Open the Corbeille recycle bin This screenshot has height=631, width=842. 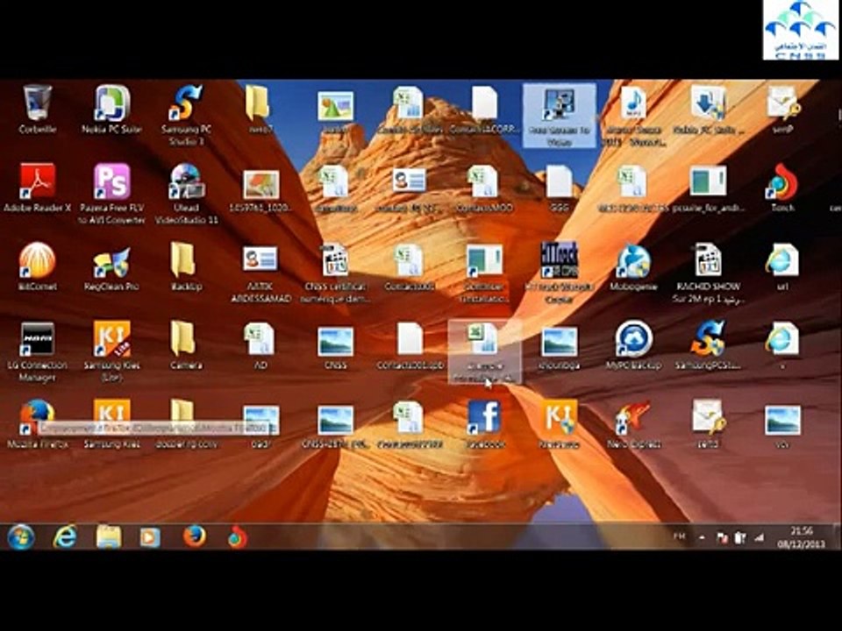37,110
